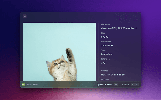The height and width of the screenshot is (100, 161).
Task: Select the image/jpeg type value
Action: coord(107,54)
